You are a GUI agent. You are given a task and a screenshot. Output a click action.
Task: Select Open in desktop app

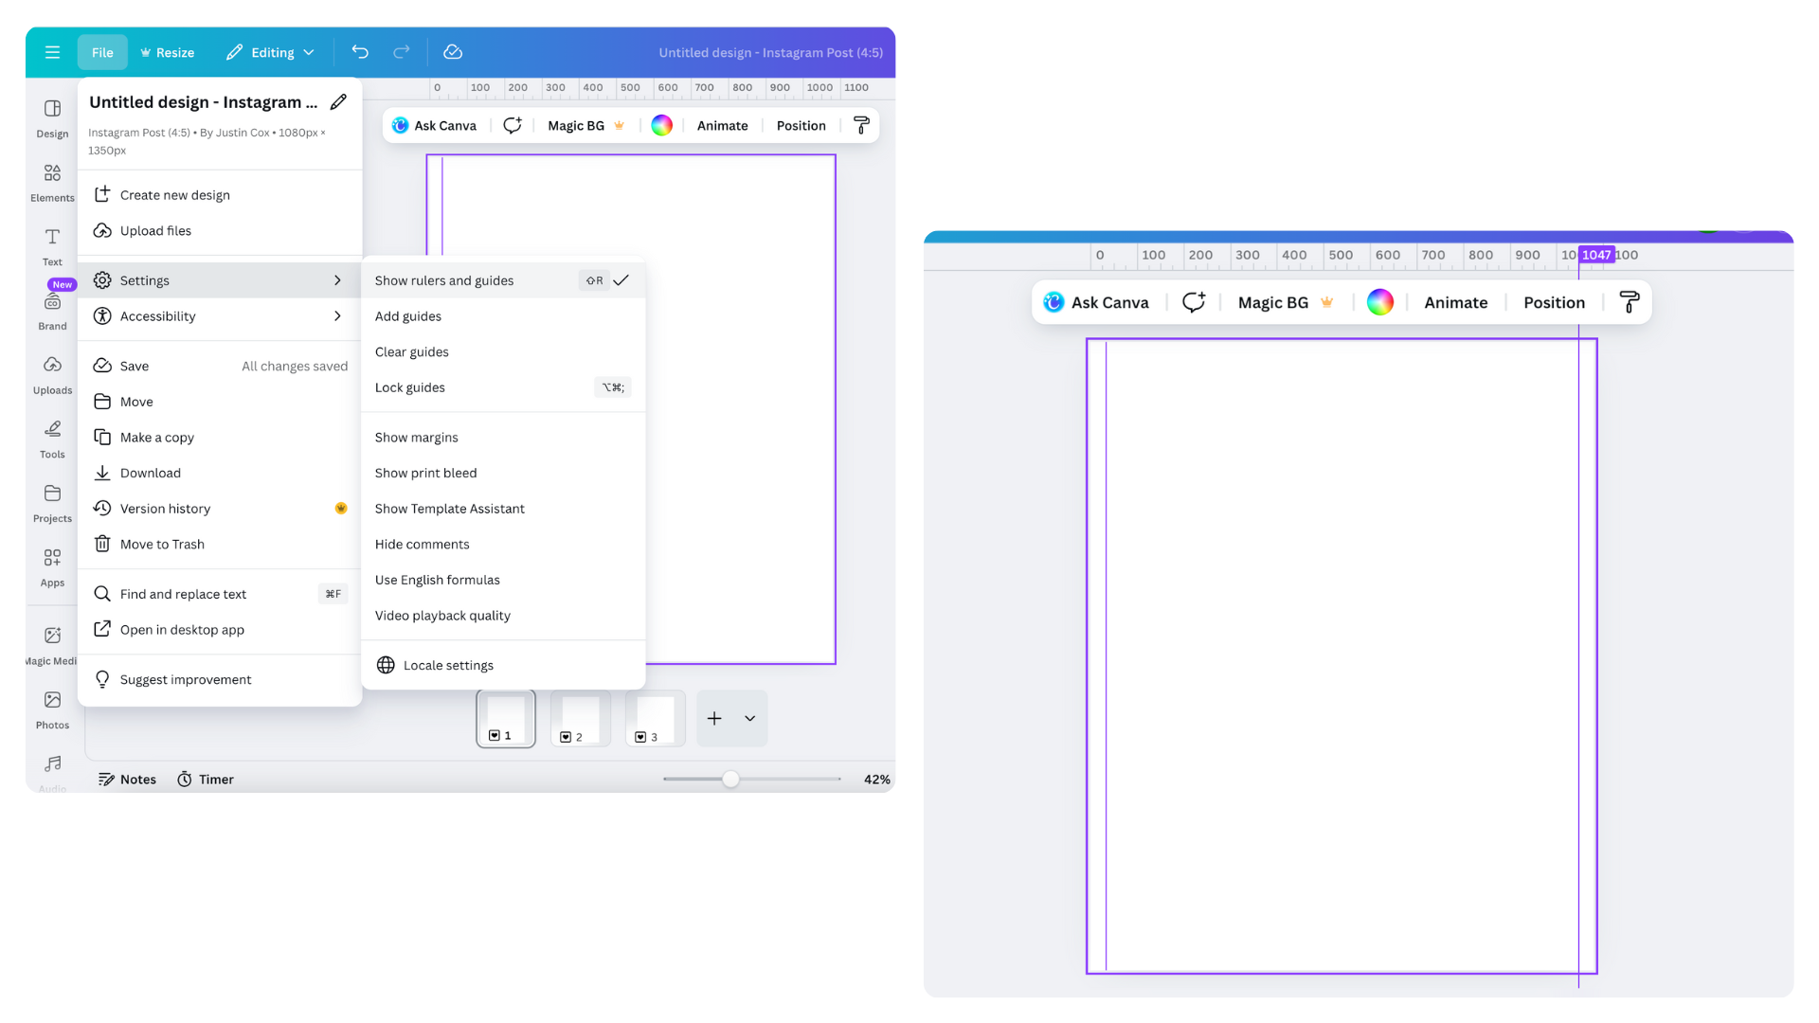tap(220, 630)
